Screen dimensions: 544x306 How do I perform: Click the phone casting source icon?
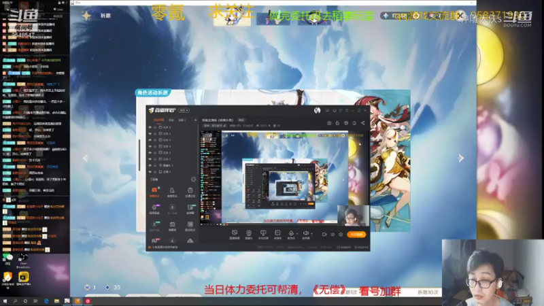263,234
